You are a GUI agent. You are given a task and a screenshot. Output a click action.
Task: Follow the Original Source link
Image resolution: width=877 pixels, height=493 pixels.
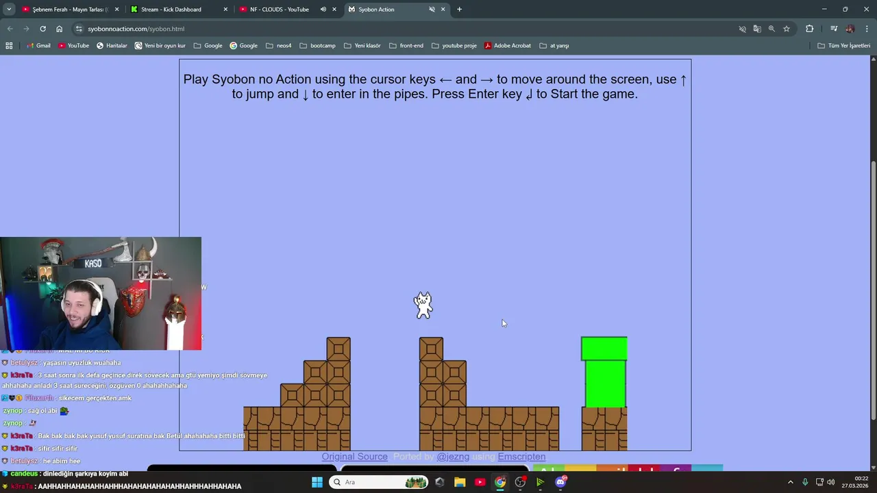click(x=354, y=457)
